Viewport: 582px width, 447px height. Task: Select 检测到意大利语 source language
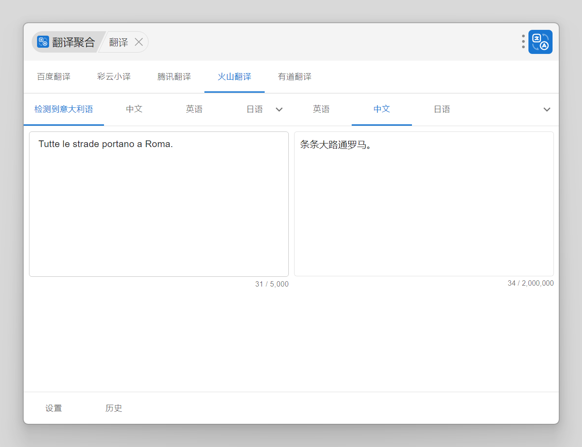(x=63, y=109)
